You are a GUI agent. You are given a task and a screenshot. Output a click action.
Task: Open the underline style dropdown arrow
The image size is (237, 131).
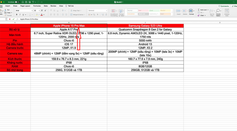tap(26, 15)
